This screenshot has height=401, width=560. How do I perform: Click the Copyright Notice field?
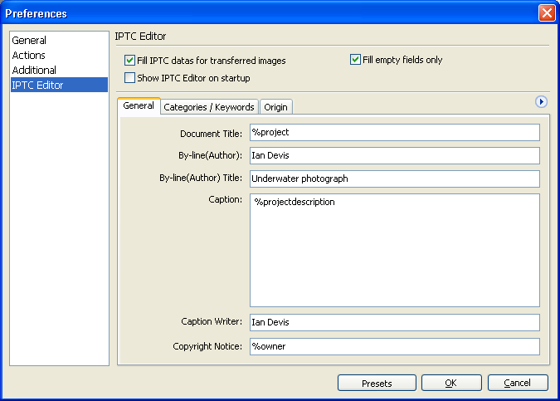click(x=395, y=346)
